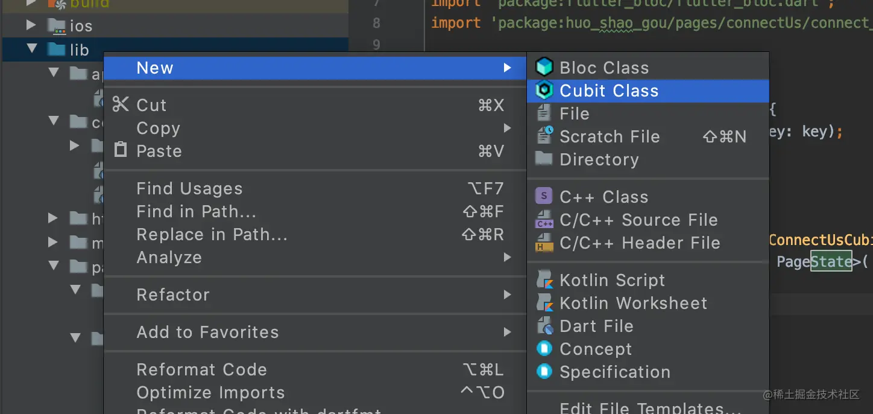Image resolution: width=873 pixels, height=414 pixels.
Task: Click the Kotlin Script icon
Action: pyautogui.click(x=544, y=280)
